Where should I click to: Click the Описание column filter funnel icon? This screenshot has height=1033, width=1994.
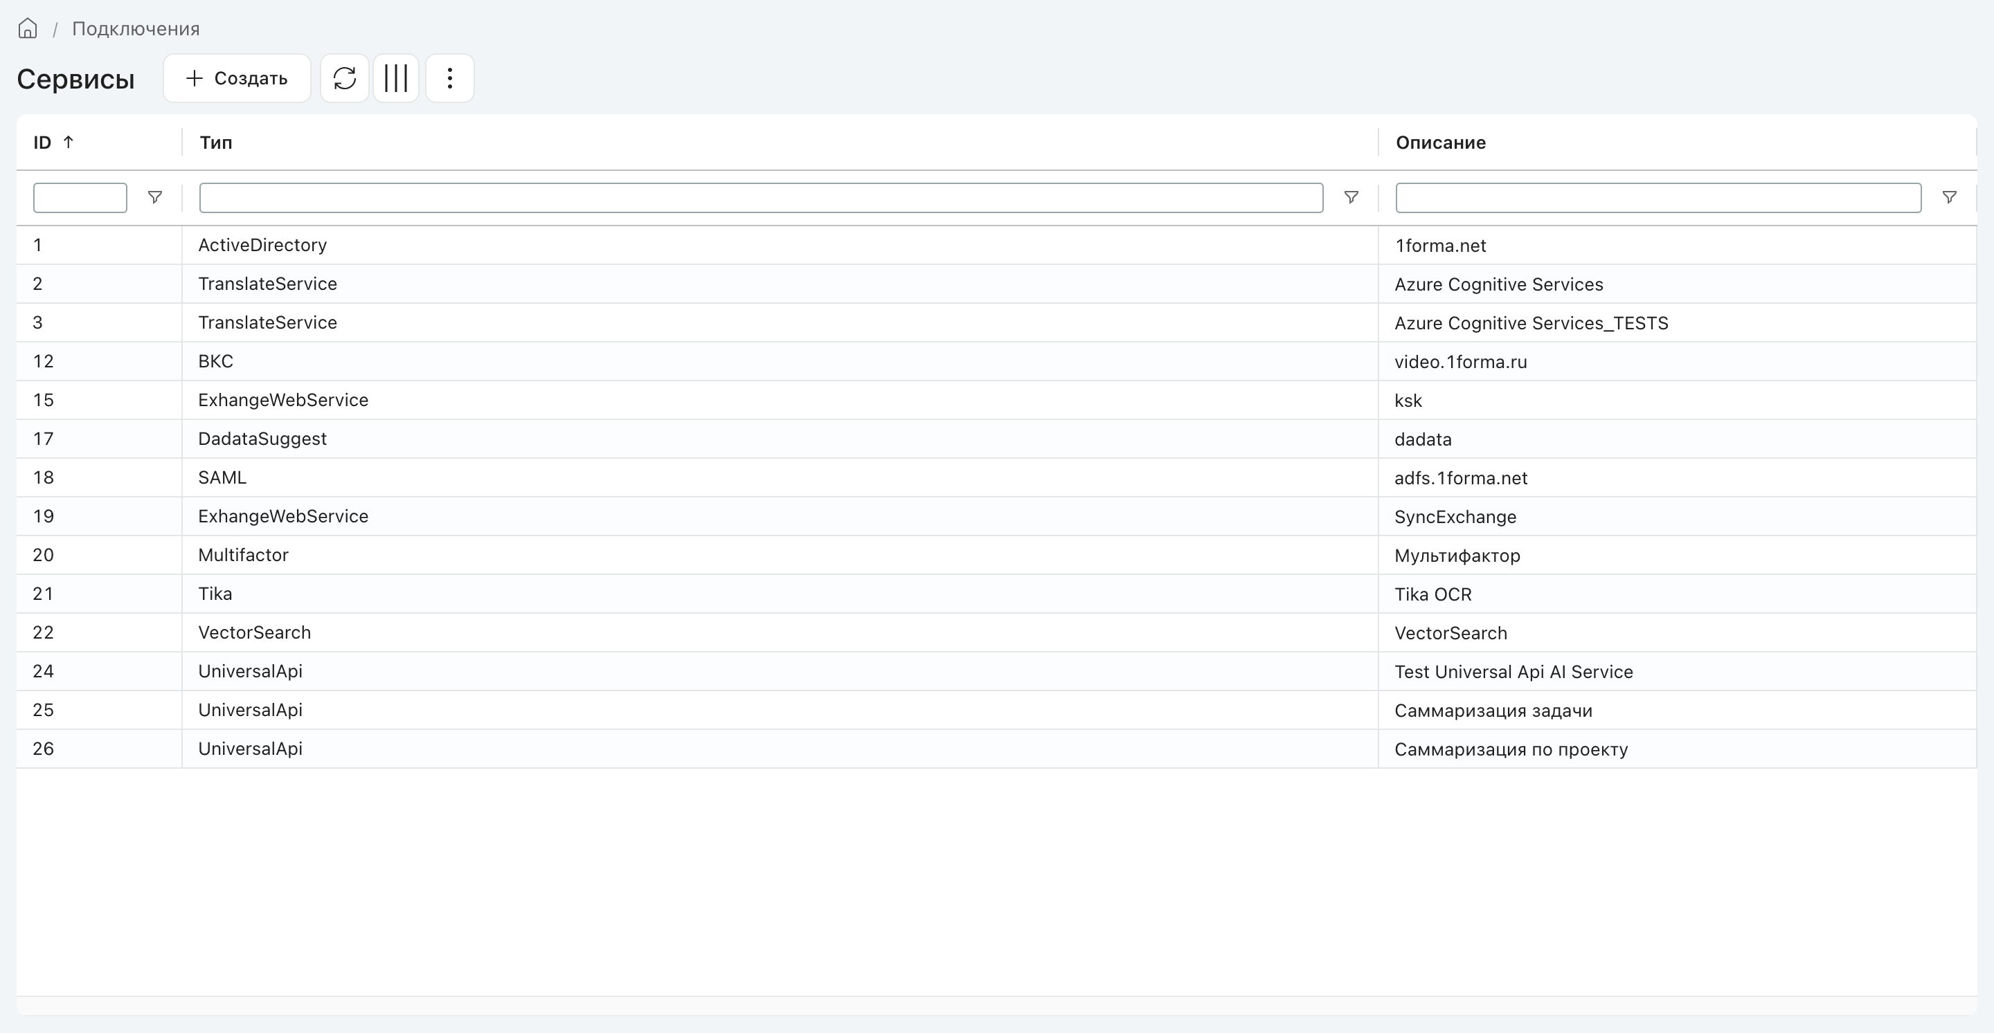point(1949,197)
